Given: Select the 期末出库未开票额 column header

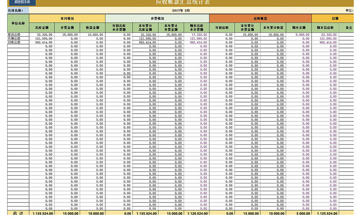Looking at the screenshot, I should tap(197, 28).
